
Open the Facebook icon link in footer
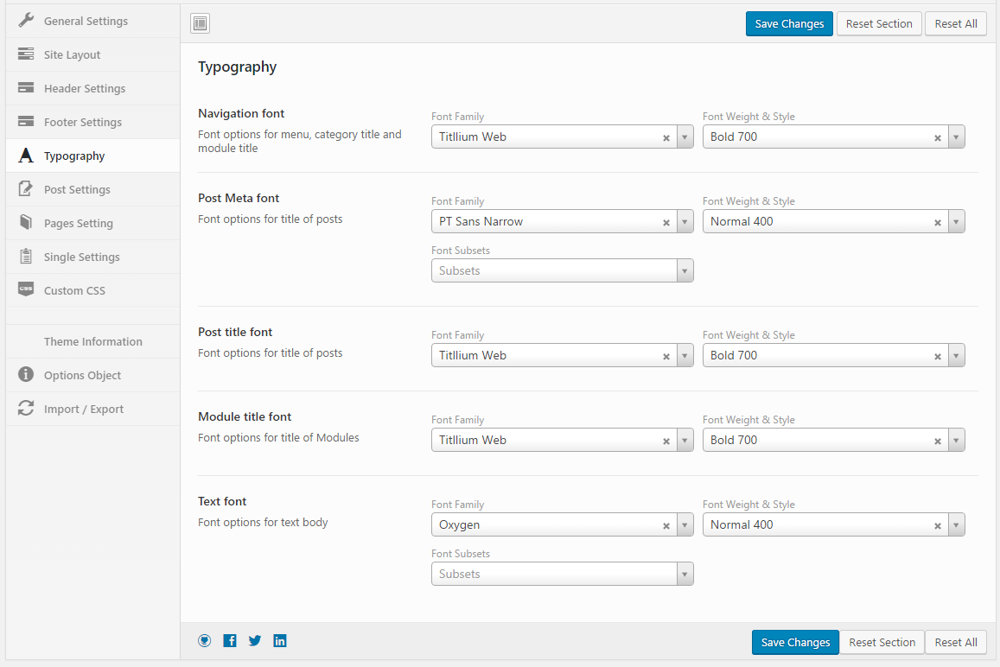pos(230,641)
